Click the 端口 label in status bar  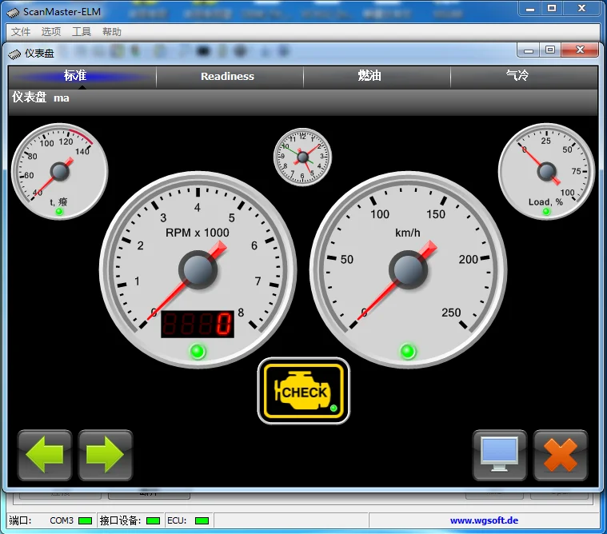[20, 521]
